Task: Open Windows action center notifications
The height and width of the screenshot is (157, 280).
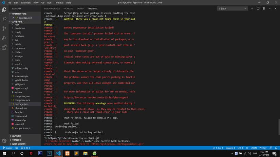Action: coord(275,153)
